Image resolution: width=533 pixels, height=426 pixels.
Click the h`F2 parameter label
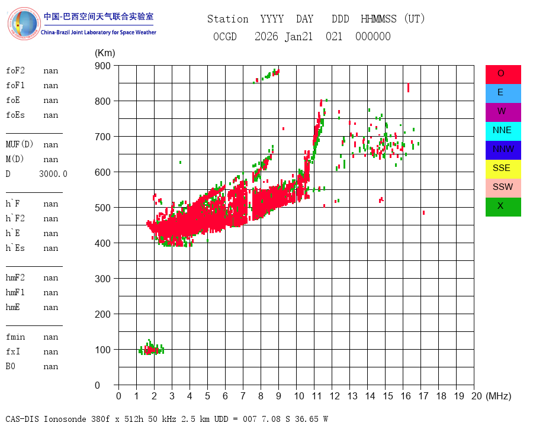click(x=15, y=218)
